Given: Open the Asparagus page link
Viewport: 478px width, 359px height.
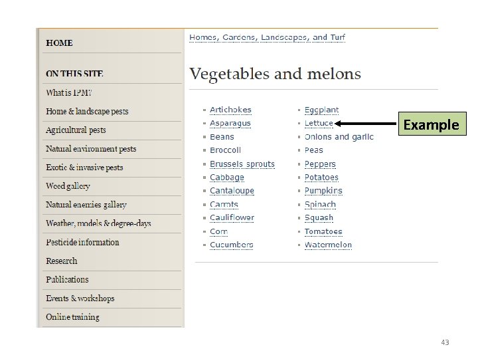Looking at the screenshot, I should [230, 124].
